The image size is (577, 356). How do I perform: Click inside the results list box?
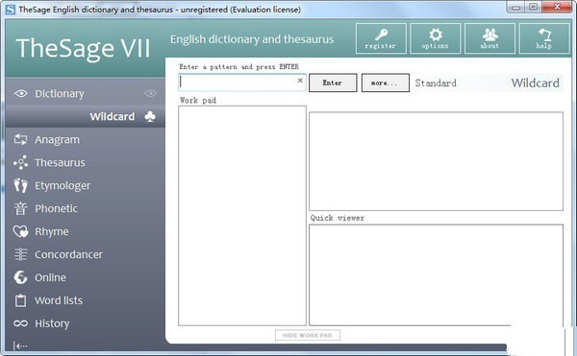436,161
